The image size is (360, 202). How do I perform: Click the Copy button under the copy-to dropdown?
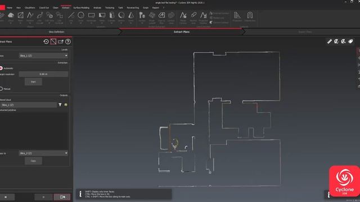pos(33,161)
